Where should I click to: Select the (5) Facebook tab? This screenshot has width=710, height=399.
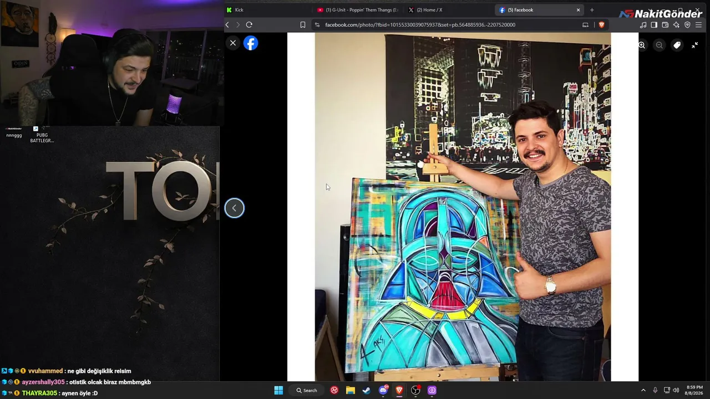tap(539, 9)
